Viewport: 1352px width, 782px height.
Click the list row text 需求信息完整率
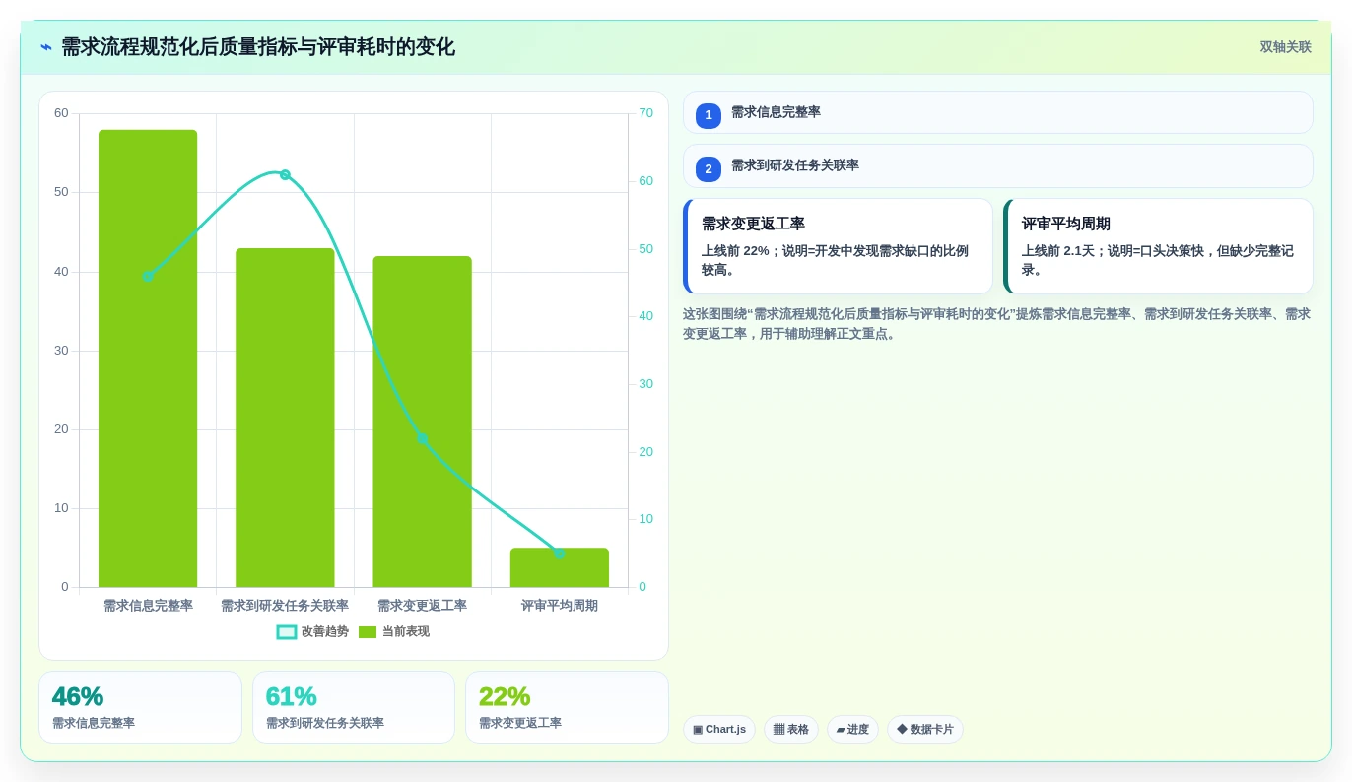(776, 112)
